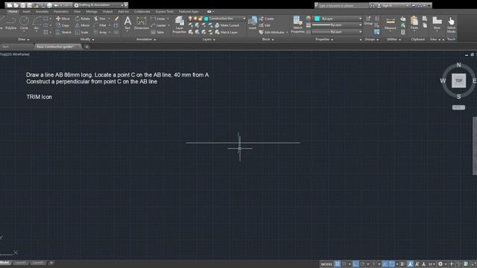Click Match Properties tool
Viewport: 477px width, 268px height.
(x=297, y=25)
